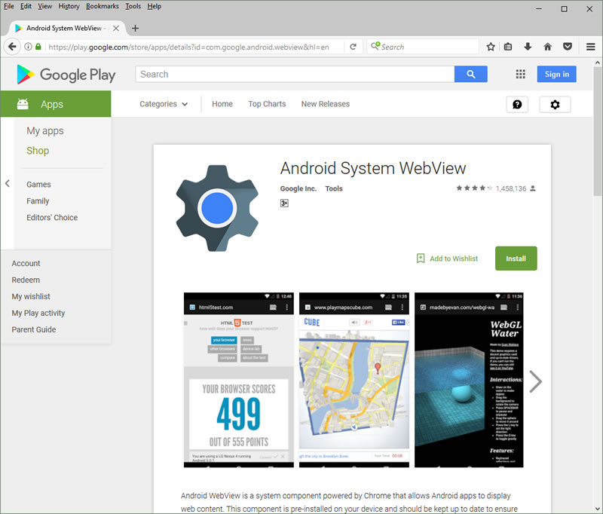Click the Tools category link
603x514 pixels.
[334, 188]
